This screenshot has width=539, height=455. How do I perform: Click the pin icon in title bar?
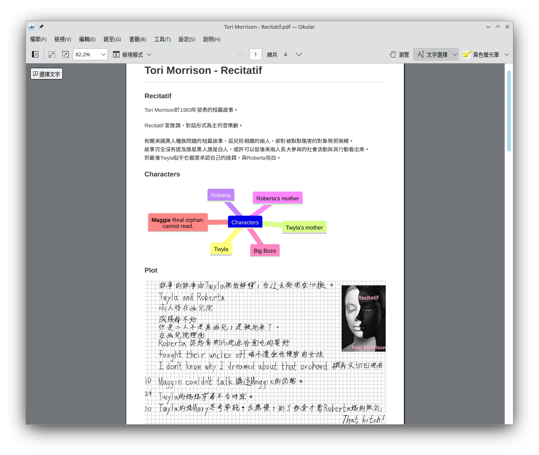(x=41, y=27)
